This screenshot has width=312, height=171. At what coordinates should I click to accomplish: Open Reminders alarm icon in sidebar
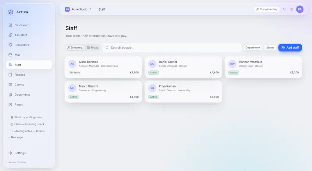click(x=11, y=45)
